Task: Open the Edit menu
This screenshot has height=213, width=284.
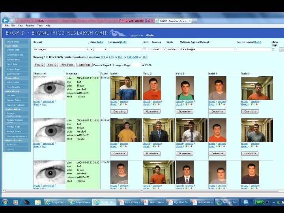Action: [13, 26]
